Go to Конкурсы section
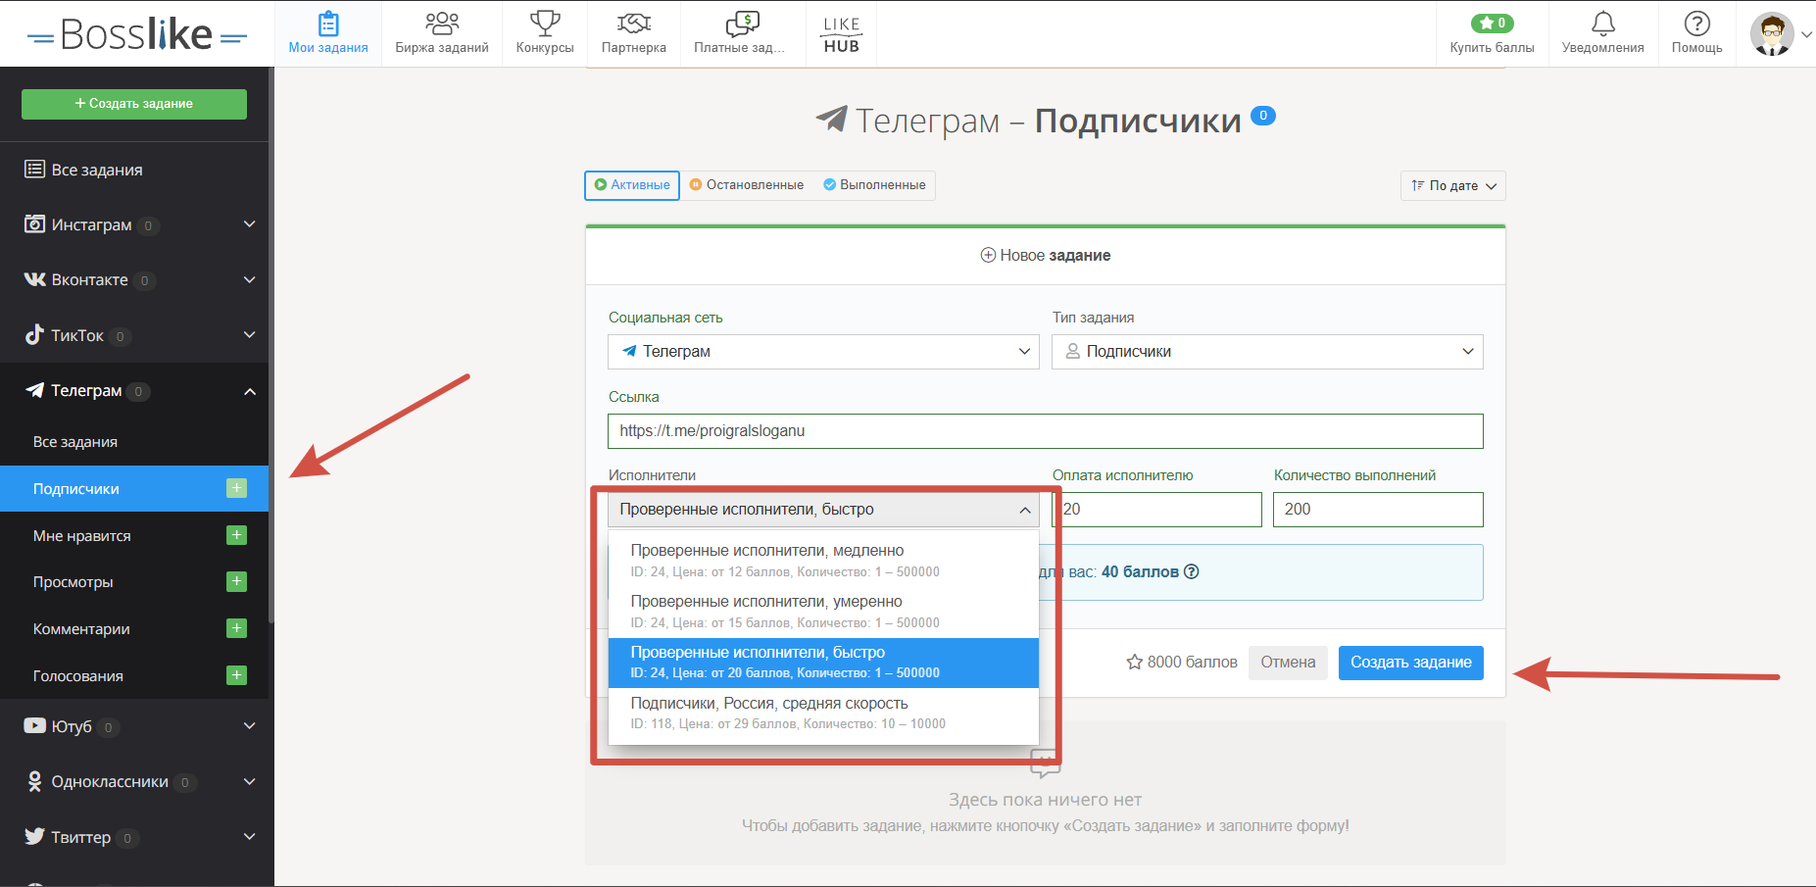The width and height of the screenshot is (1816, 887). 545,33
